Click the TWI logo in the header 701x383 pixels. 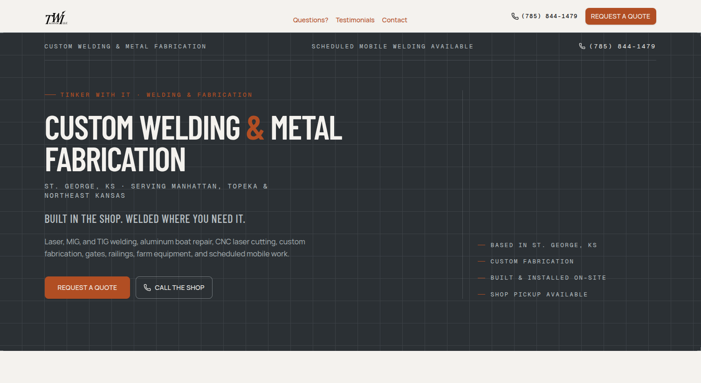[56, 18]
